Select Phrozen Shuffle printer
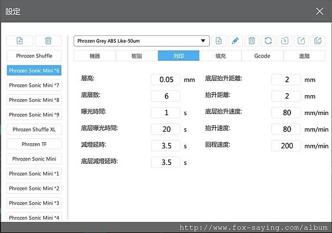This screenshot has height=233, width=332. (34, 56)
